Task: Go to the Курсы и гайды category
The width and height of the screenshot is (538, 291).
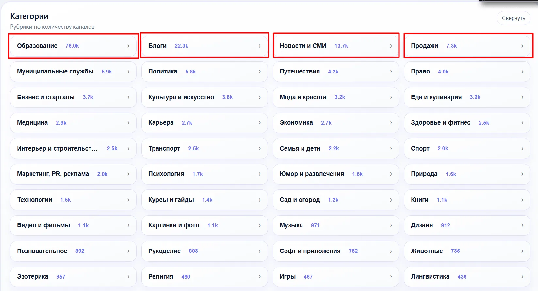Action: coord(204,200)
